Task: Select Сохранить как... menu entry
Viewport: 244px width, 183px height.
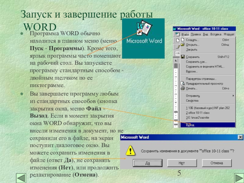Action: (x=208, y=62)
